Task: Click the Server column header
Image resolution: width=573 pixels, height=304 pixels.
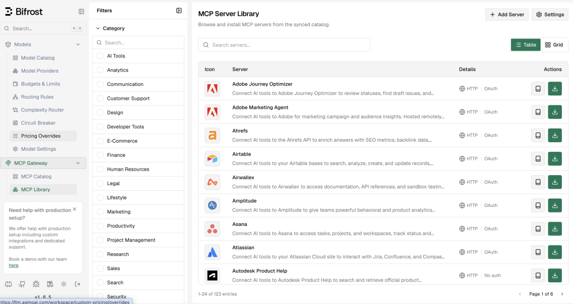Action: (240, 69)
